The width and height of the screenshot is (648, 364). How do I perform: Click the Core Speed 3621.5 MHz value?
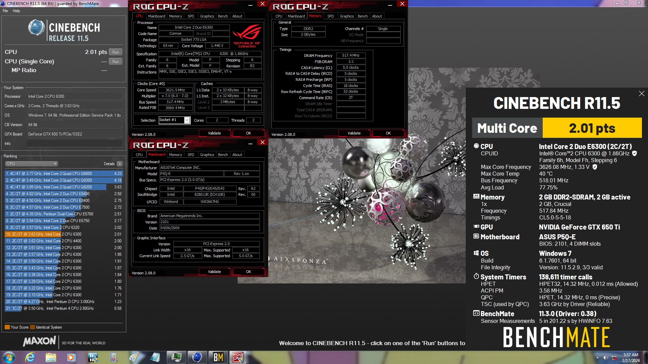pyautogui.click(x=175, y=90)
